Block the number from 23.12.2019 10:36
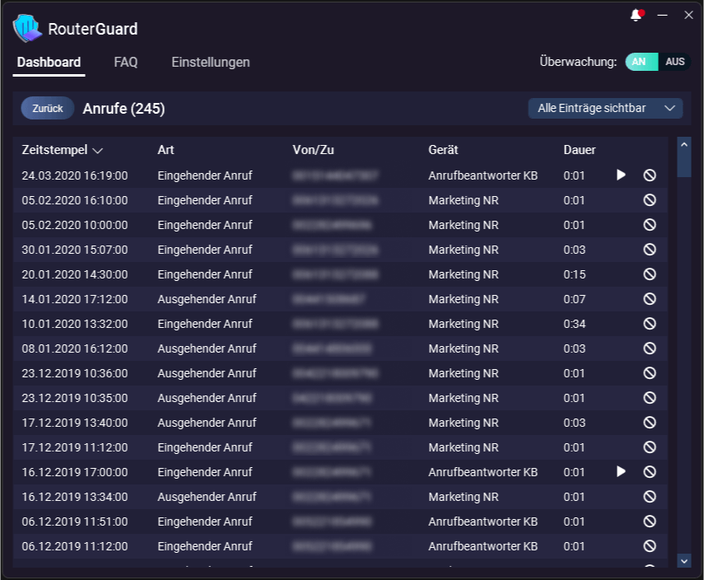This screenshot has width=704, height=580. click(650, 373)
